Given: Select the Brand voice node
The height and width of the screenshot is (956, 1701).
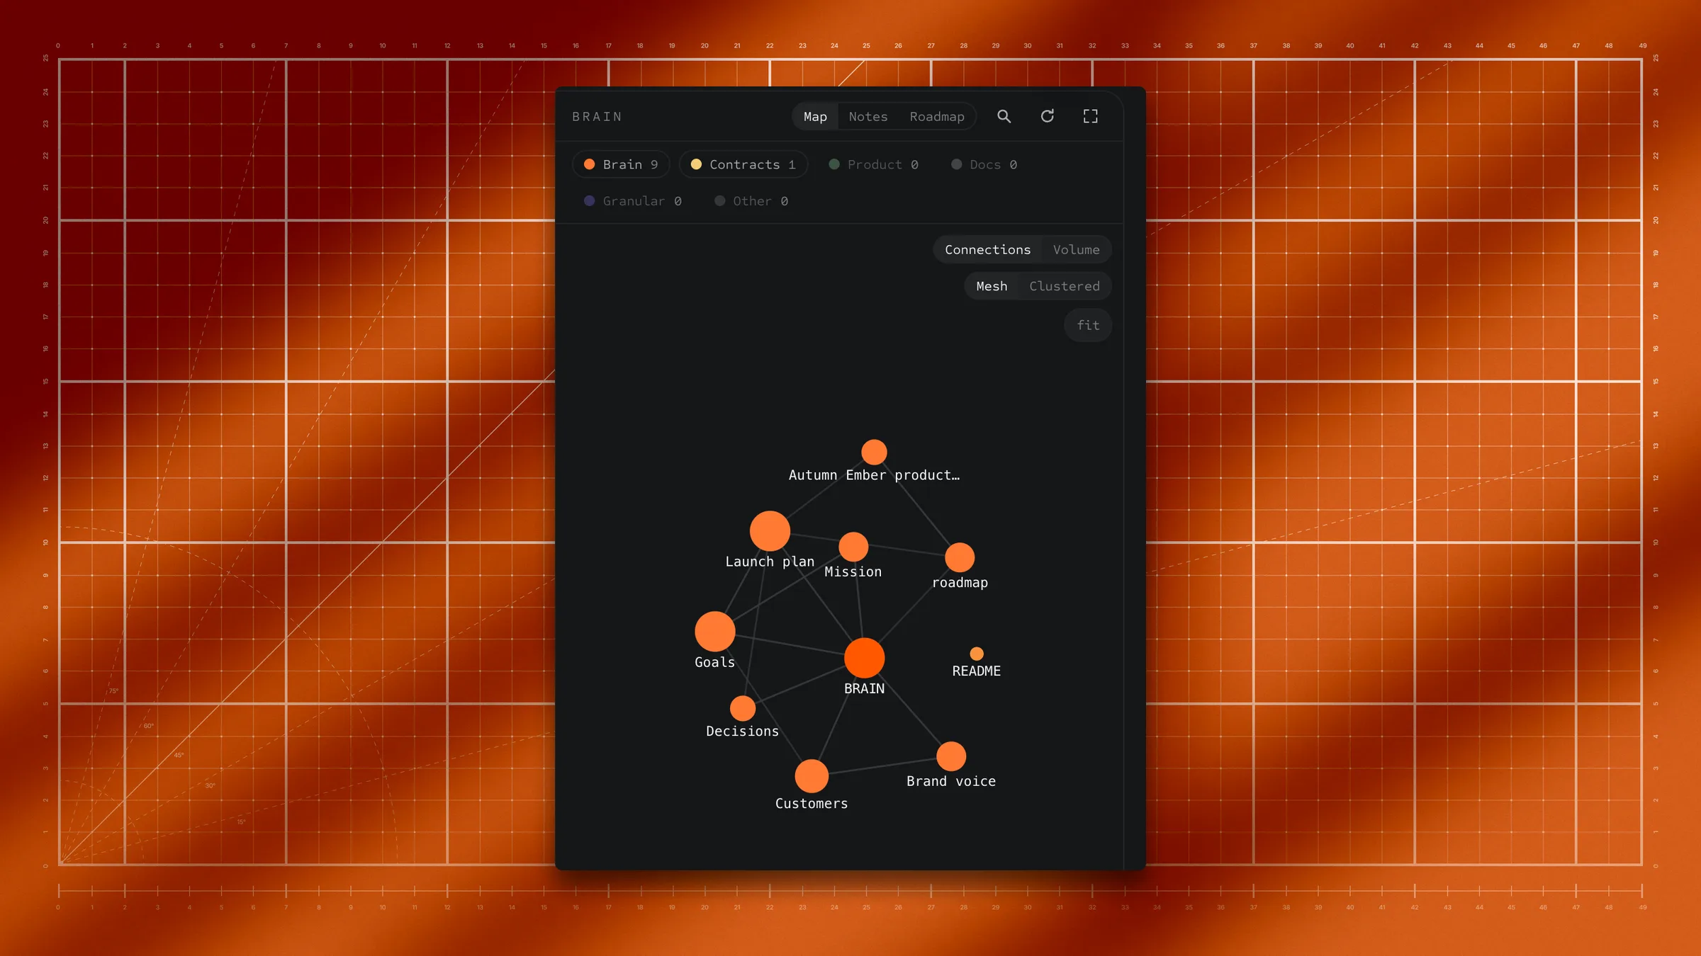Looking at the screenshot, I should [x=951, y=756].
